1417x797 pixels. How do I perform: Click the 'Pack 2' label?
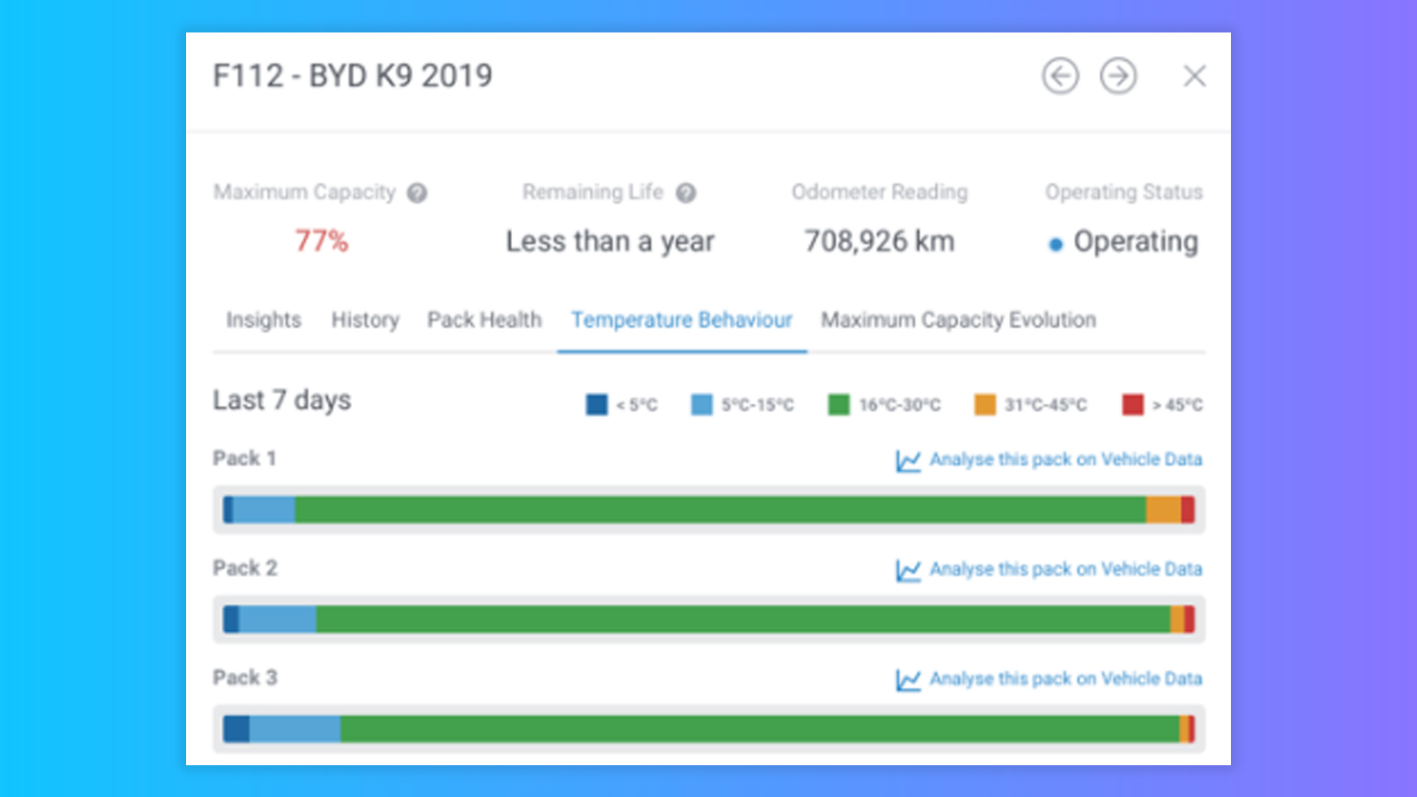(x=245, y=567)
